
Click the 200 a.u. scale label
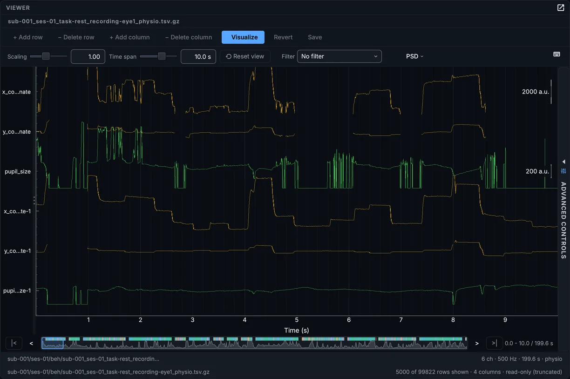click(537, 171)
